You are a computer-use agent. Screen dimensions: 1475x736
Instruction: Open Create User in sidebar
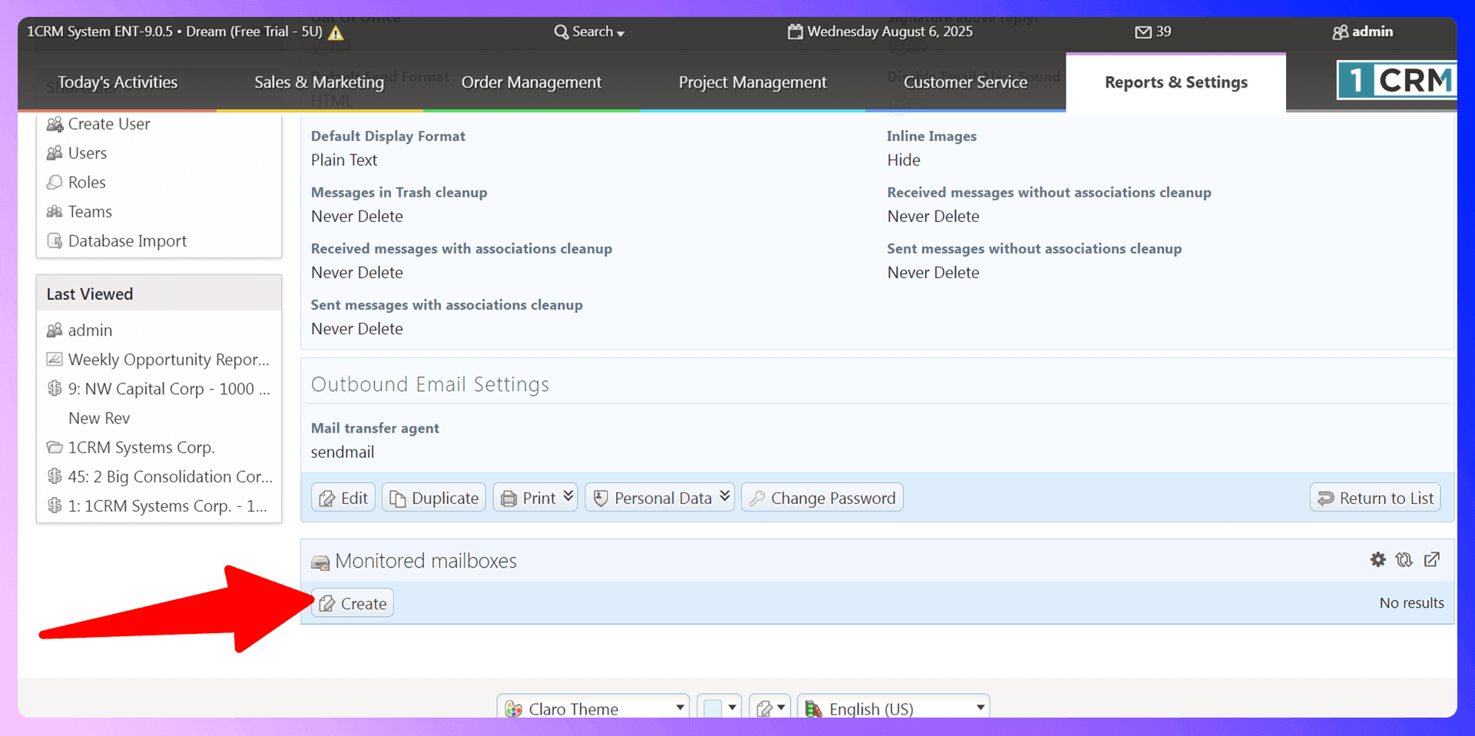108,124
